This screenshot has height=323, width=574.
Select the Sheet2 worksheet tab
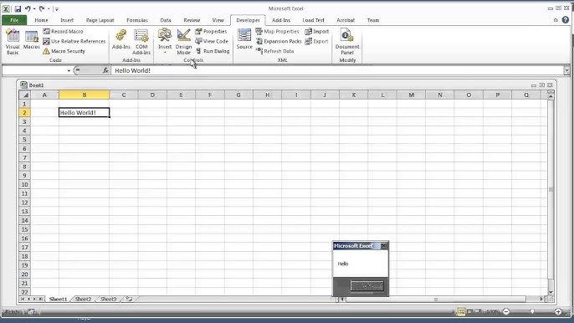pos(83,300)
